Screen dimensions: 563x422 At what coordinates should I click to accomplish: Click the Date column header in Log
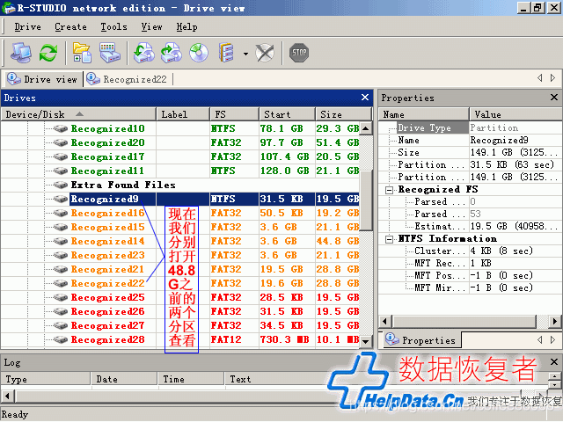124,379
